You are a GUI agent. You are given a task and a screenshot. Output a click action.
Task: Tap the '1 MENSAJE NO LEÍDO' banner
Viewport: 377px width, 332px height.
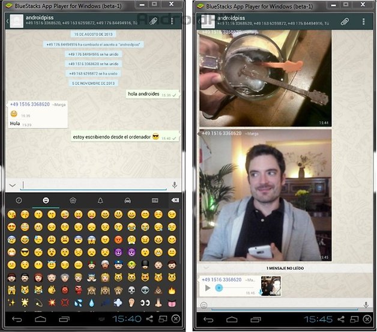coord(285,268)
